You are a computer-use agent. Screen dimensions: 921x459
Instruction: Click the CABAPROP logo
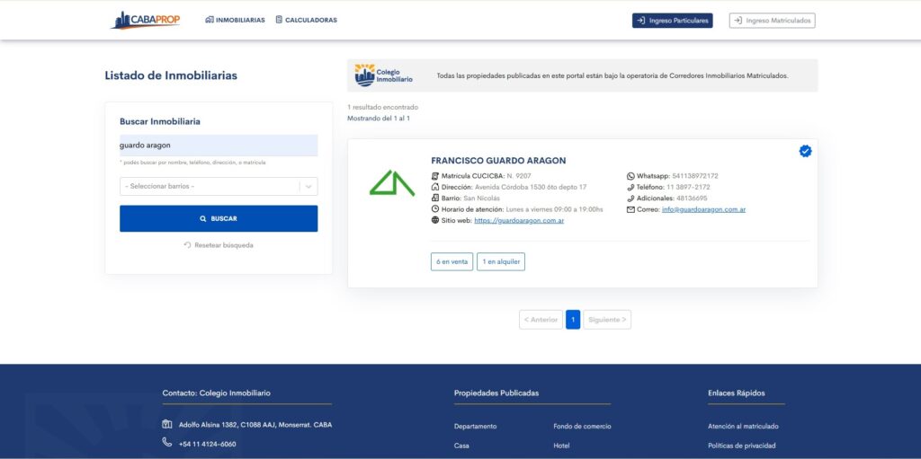pos(146,20)
